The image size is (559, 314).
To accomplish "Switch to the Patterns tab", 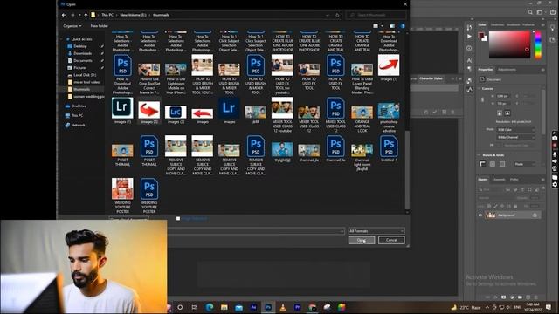I will click(x=528, y=25).
